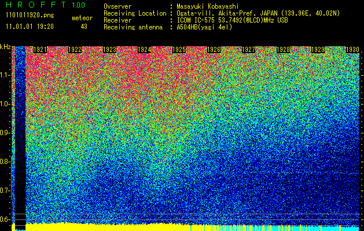
Task: Click the antenna text A504HB(yagi 4el)
Action: coord(204,27)
